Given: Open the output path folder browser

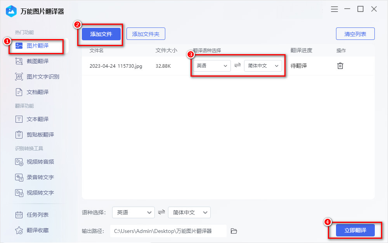Looking at the screenshot, I should tap(234, 231).
